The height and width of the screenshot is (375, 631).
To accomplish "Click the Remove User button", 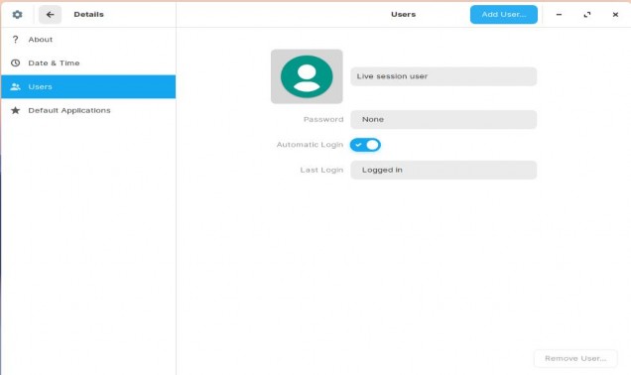I will 575,358.
